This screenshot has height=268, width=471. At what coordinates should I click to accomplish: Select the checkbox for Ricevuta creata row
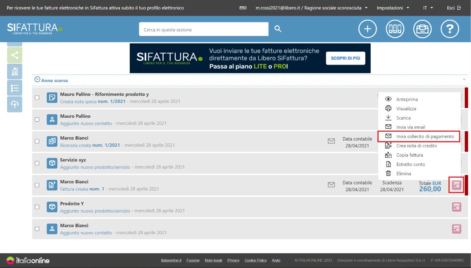pos(37,141)
